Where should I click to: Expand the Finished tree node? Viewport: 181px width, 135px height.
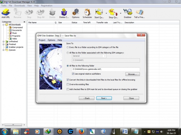(3, 44)
